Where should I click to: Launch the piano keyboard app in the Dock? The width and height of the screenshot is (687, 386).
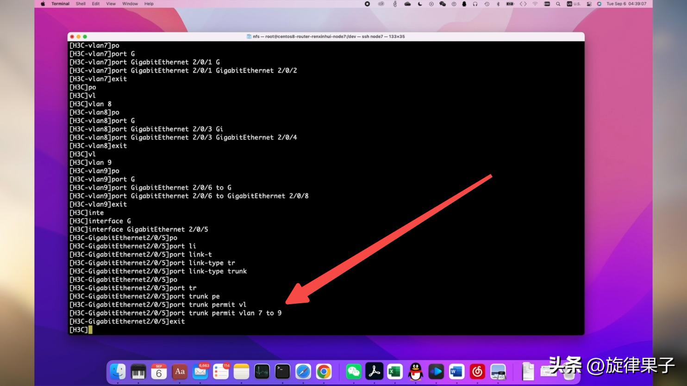[x=138, y=371]
